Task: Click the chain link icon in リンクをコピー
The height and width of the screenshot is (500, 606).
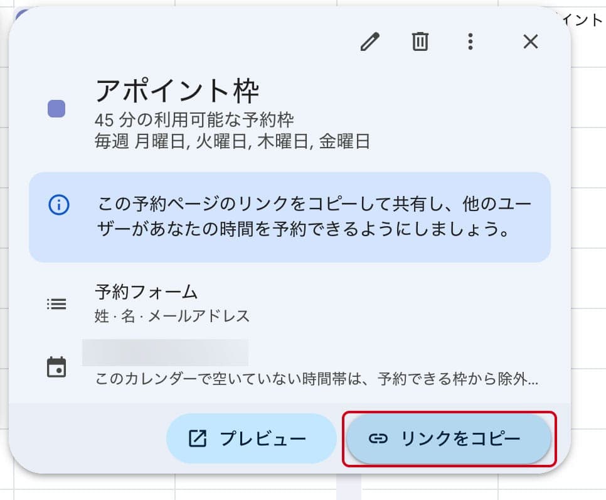Action: [x=378, y=438]
